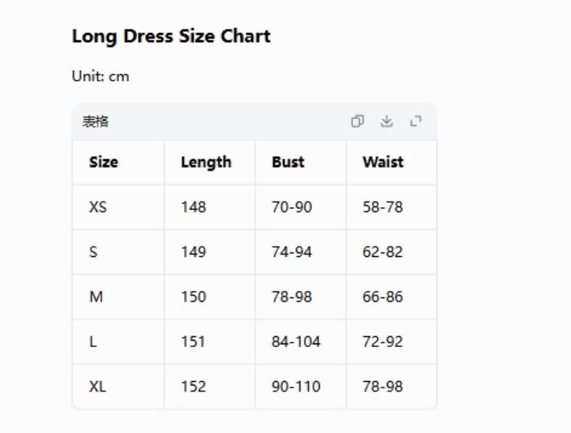Expand the table to fullscreen
Image resolution: width=571 pixels, height=433 pixels.
click(x=416, y=121)
